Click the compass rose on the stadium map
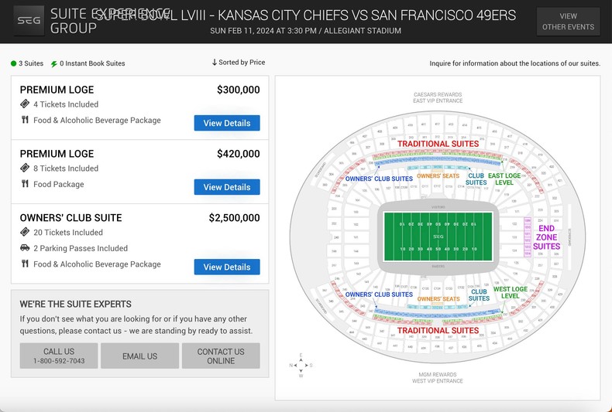612x412 pixels. 301,365
